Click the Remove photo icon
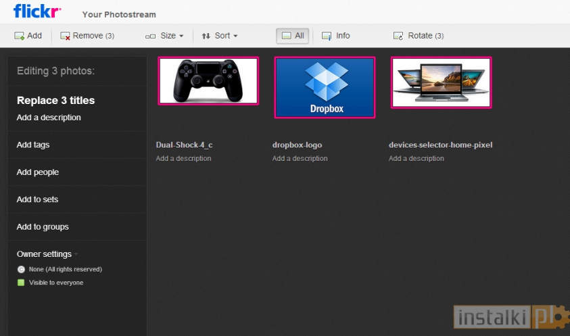 coord(65,36)
